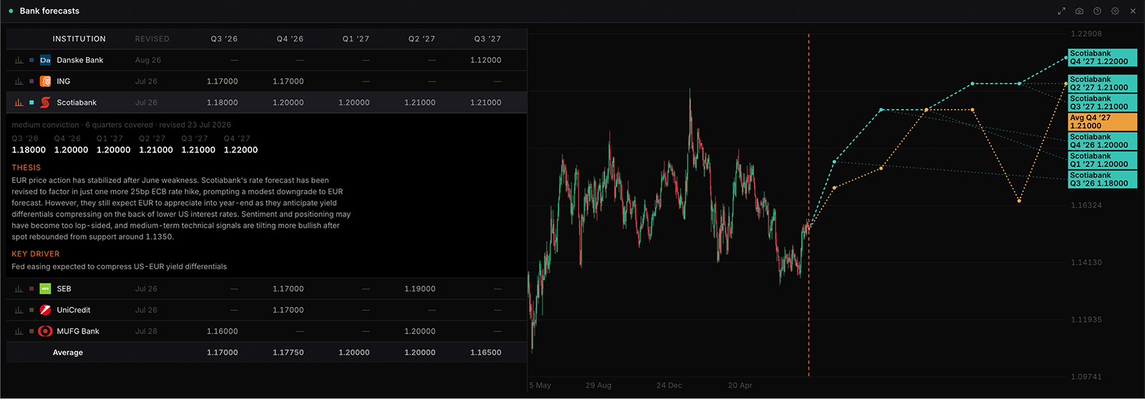Click Danske Bank revised date Aug 26

pos(148,60)
